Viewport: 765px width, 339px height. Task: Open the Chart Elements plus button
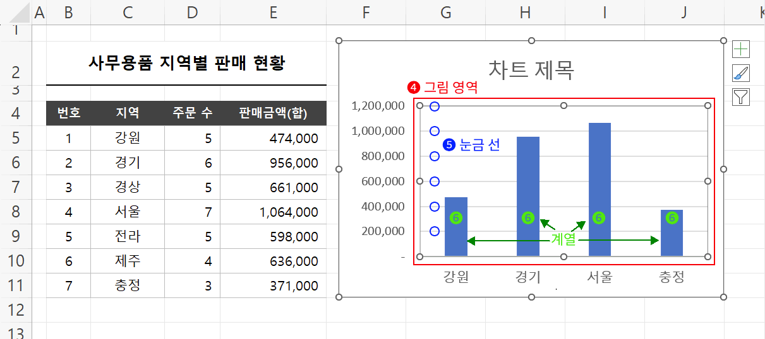(741, 49)
